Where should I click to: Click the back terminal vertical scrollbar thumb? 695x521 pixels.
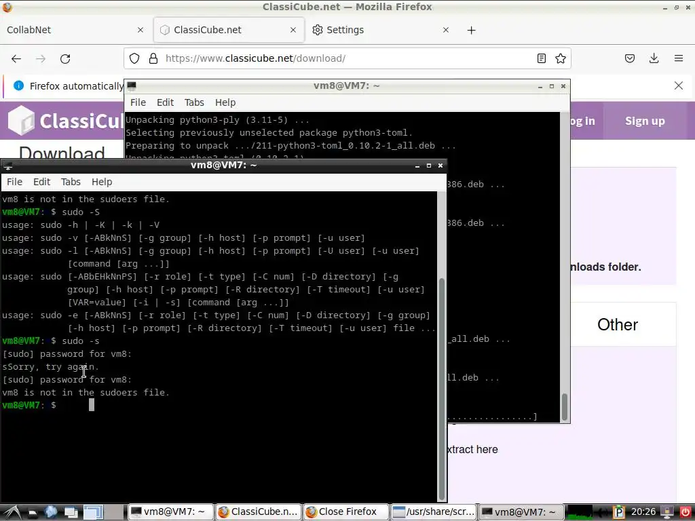(x=565, y=407)
